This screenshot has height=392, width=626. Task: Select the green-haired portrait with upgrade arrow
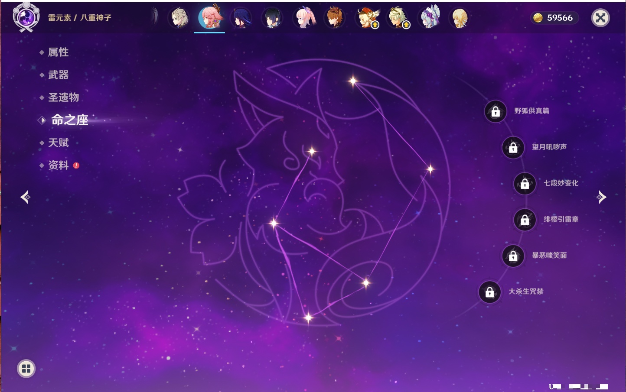click(x=398, y=18)
